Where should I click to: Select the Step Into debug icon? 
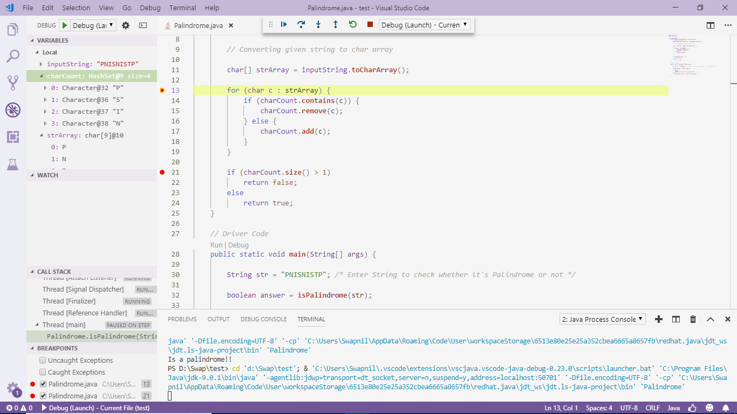[x=318, y=24]
